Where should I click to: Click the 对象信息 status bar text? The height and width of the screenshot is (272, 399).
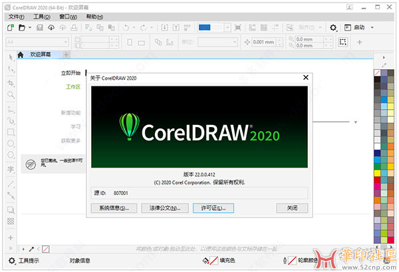click(80, 261)
